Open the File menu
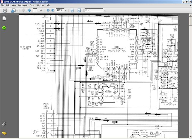Viewport: 192px width, 139px height. coord(2,5)
